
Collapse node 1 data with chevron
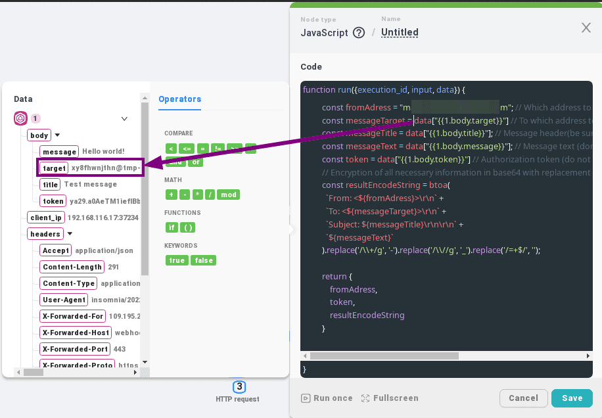click(124, 119)
